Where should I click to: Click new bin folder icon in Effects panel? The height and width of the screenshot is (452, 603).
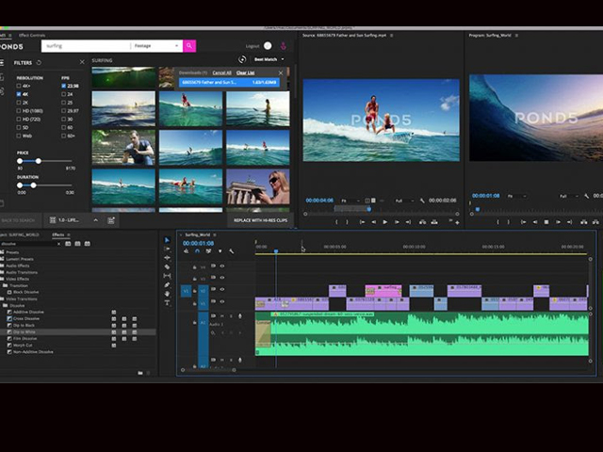[x=140, y=373]
